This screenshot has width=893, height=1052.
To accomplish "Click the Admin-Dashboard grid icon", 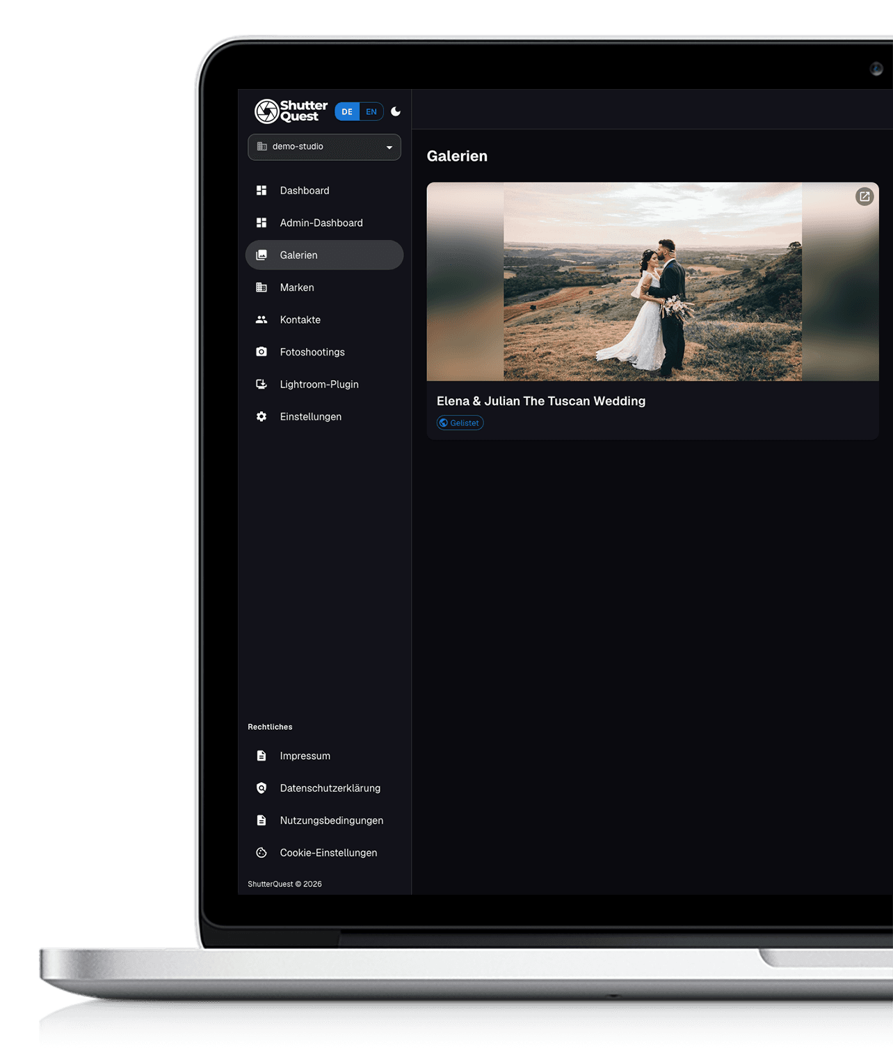I will point(262,223).
